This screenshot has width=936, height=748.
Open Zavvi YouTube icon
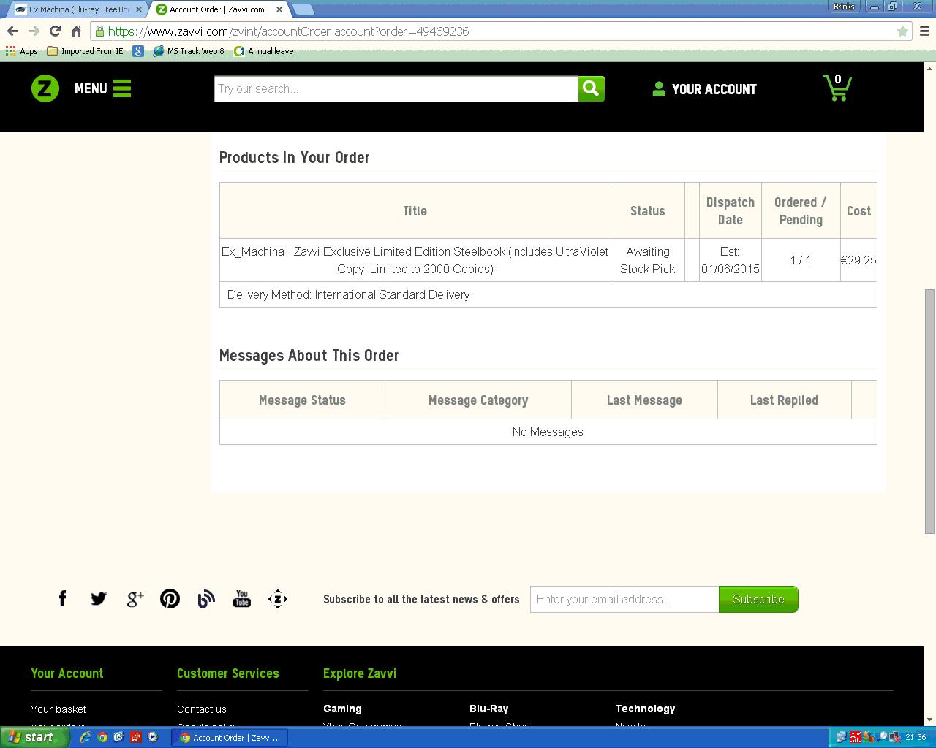coord(242,599)
